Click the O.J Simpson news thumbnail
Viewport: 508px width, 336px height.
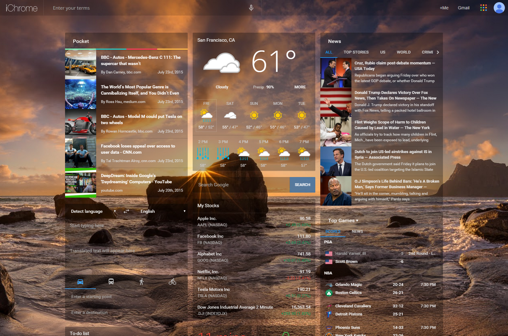pyautogui.click(x=336, y=191)
